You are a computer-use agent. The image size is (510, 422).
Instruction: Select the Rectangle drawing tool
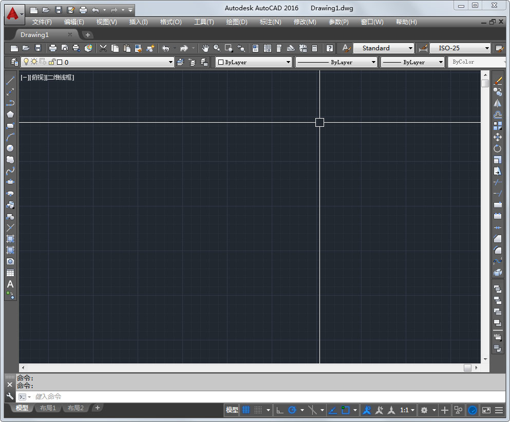[10, 125]
